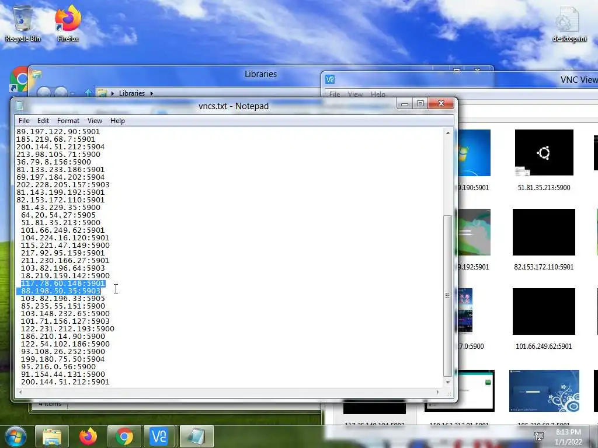The height and width of the screenshot is (448, 598).
Task: Click the line 85.235.55.151:5900
Action: (63, 306)
